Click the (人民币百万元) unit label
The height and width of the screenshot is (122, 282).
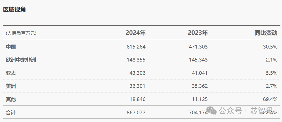tap(21, 33)
